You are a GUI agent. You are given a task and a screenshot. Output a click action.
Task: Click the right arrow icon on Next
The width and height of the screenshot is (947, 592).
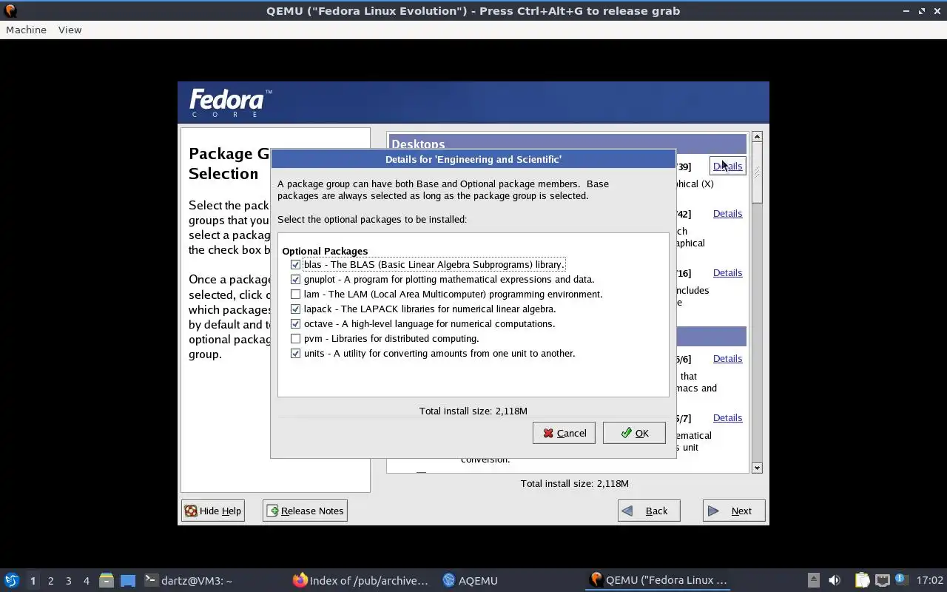coord(713,511)
